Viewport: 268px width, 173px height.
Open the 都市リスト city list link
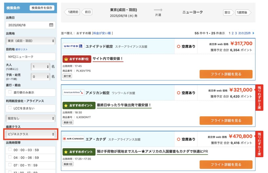click(21, 49)
